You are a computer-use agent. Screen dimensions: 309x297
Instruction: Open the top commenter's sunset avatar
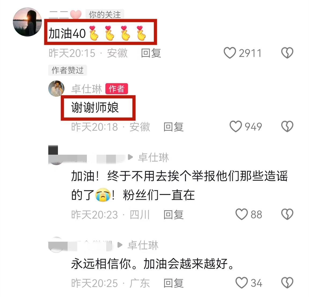point(27,22)
